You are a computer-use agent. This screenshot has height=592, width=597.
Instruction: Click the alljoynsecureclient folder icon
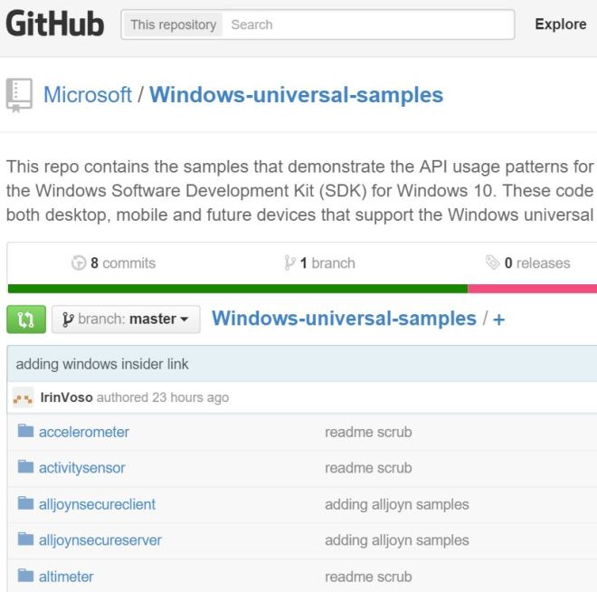25,504
